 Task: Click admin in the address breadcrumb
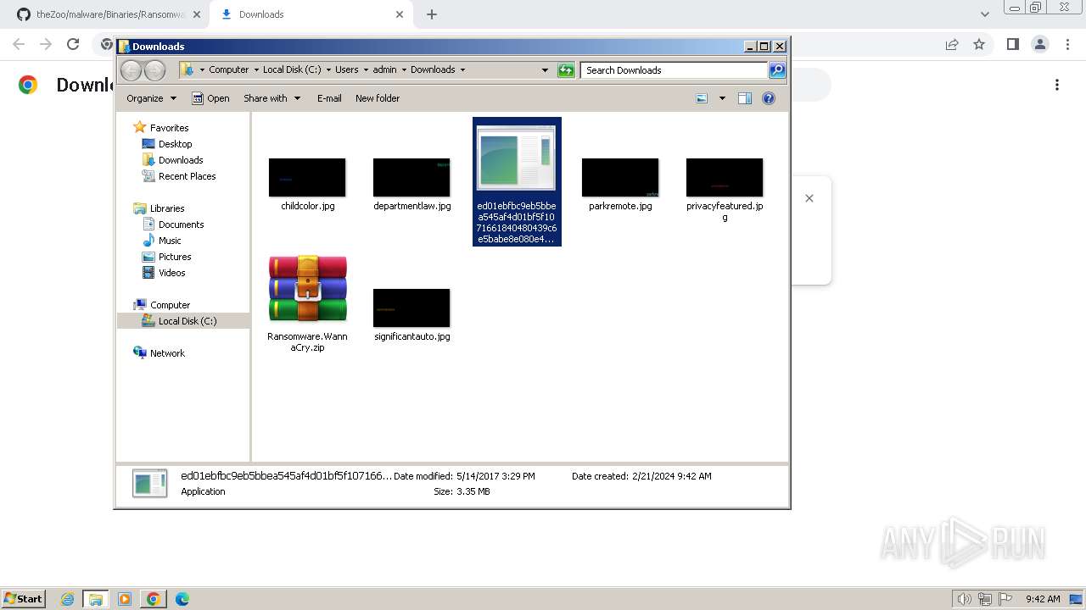384,70
